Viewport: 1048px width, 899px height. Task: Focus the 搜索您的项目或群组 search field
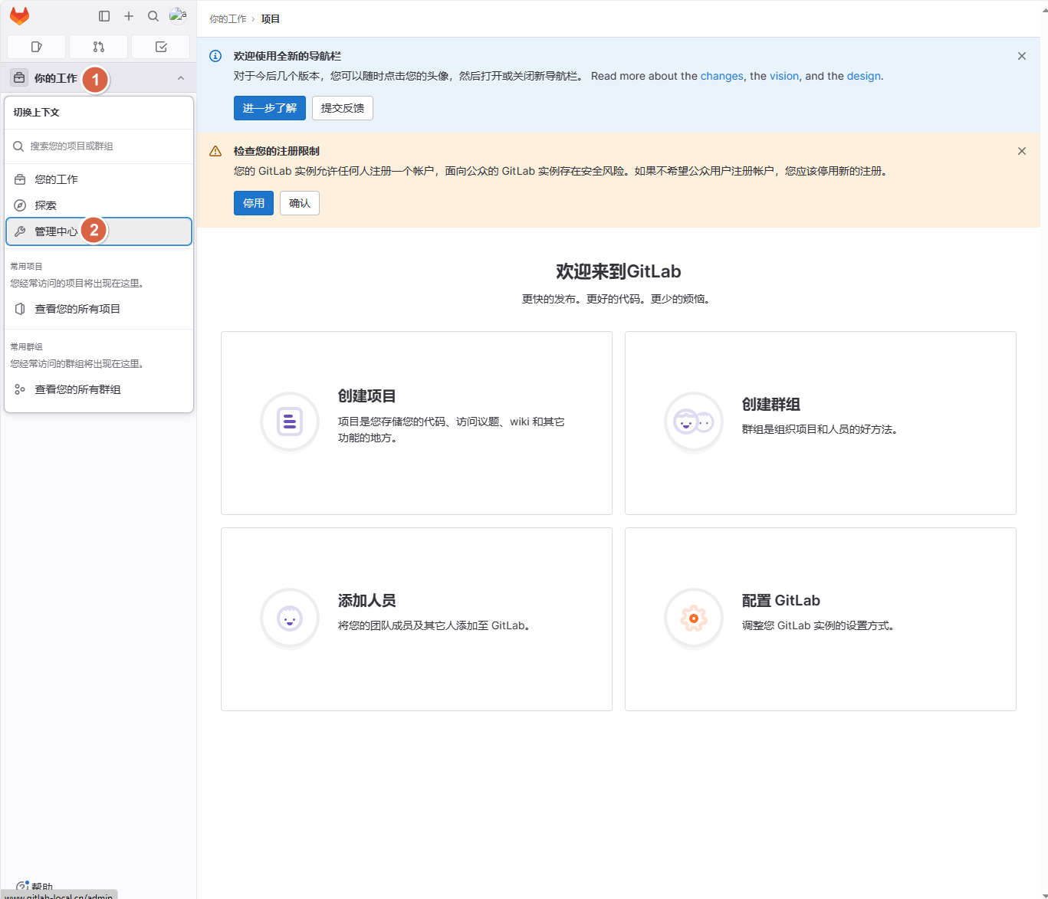pos(99,146)
